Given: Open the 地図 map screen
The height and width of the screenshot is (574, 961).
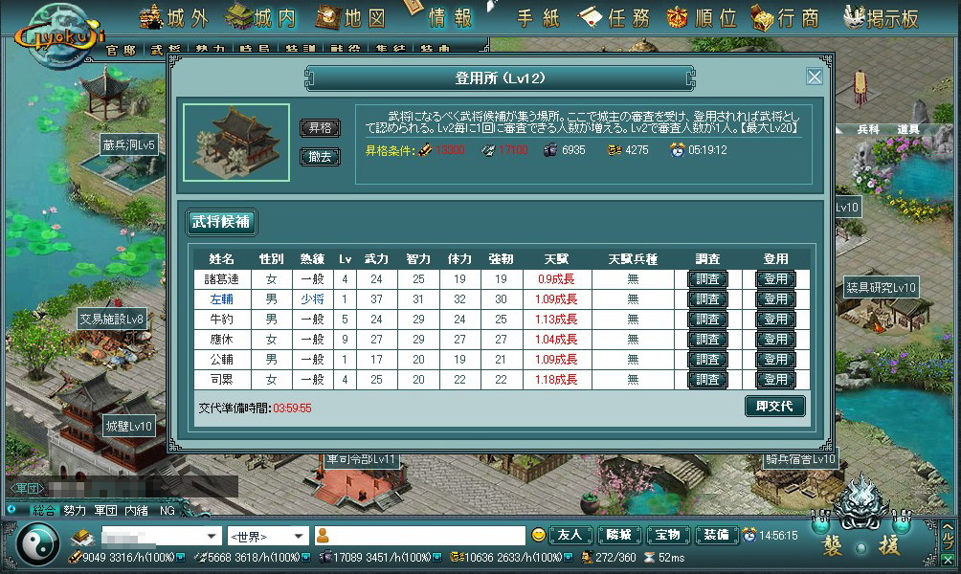Looking at the screenshot, I should [351, 18].
